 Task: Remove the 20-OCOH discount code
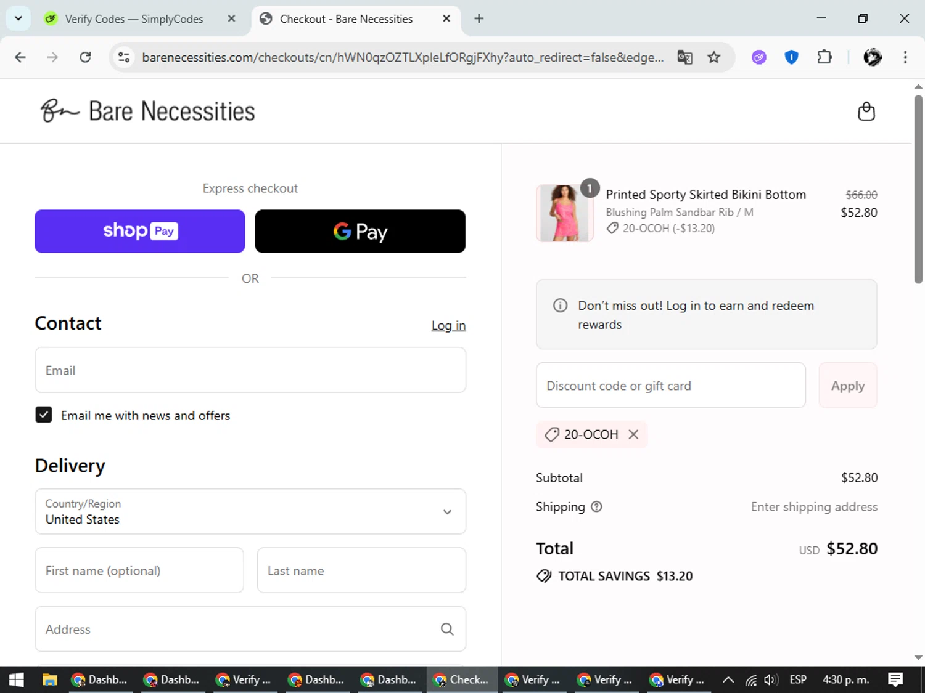point(633,434)
